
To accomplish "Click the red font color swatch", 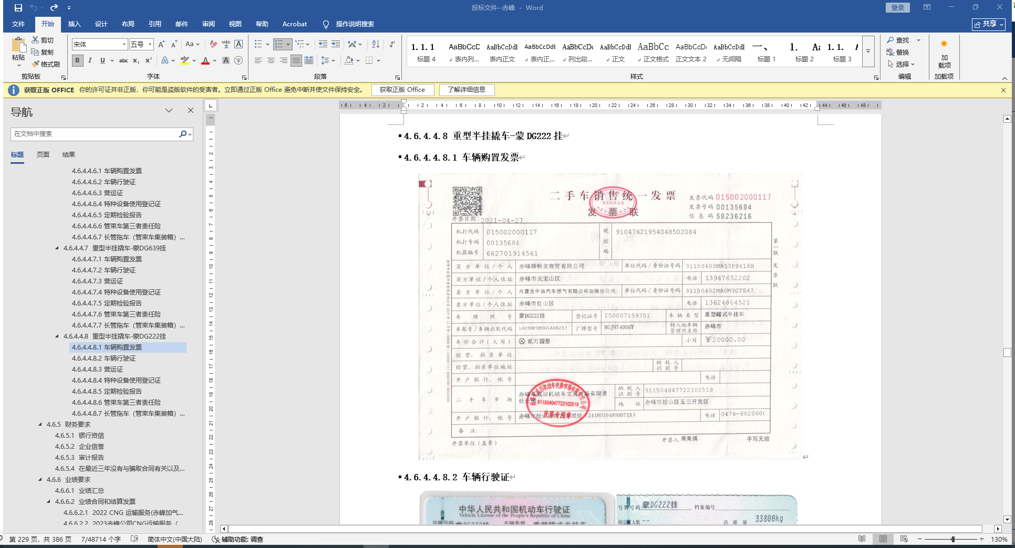I will click(205, 61).
